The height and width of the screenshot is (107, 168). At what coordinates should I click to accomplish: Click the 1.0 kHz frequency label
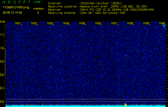[x=2, y=48]
